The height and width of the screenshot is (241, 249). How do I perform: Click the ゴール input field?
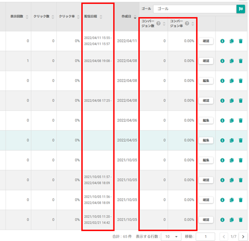pos(195,9)
